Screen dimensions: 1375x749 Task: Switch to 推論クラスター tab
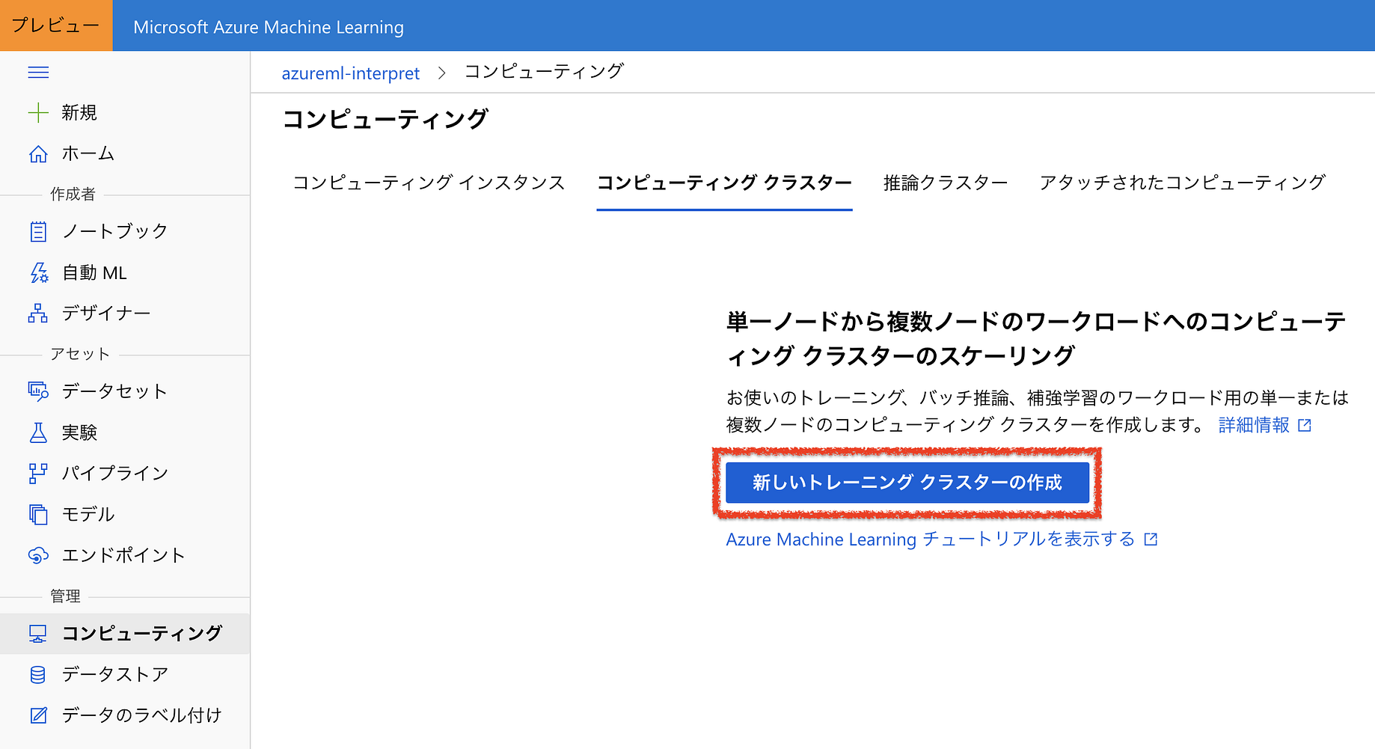coord(946,183)
